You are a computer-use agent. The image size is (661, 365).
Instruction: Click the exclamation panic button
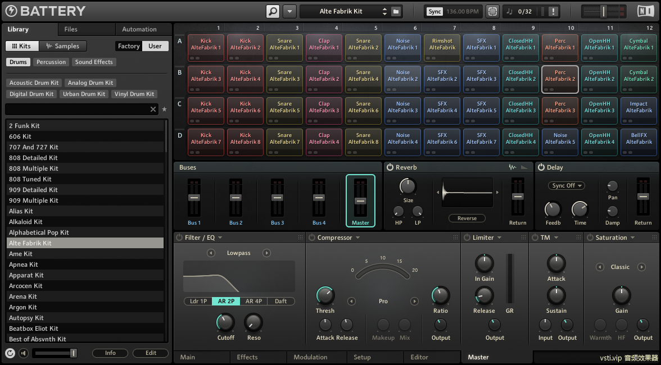pyautogui.click(x=554, y=11)
